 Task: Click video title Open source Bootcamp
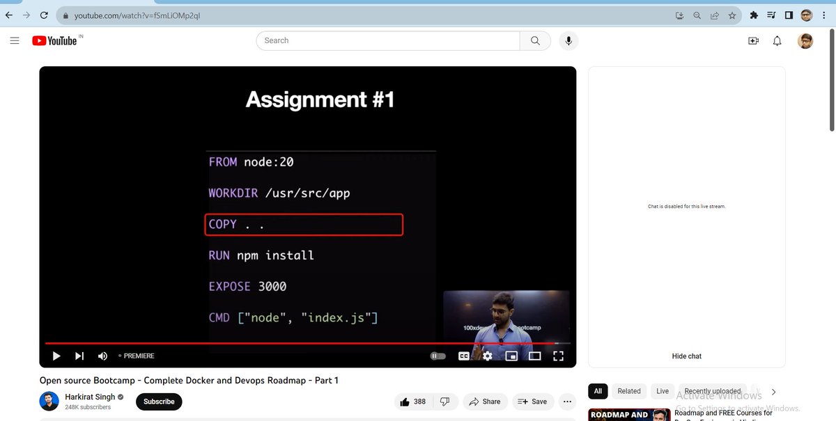point(189,380)
